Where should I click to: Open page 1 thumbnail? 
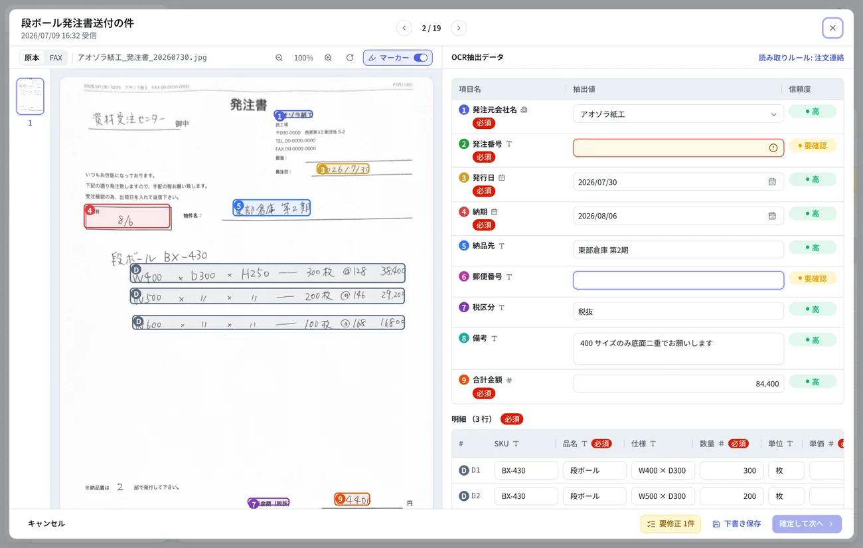(31, 96)
